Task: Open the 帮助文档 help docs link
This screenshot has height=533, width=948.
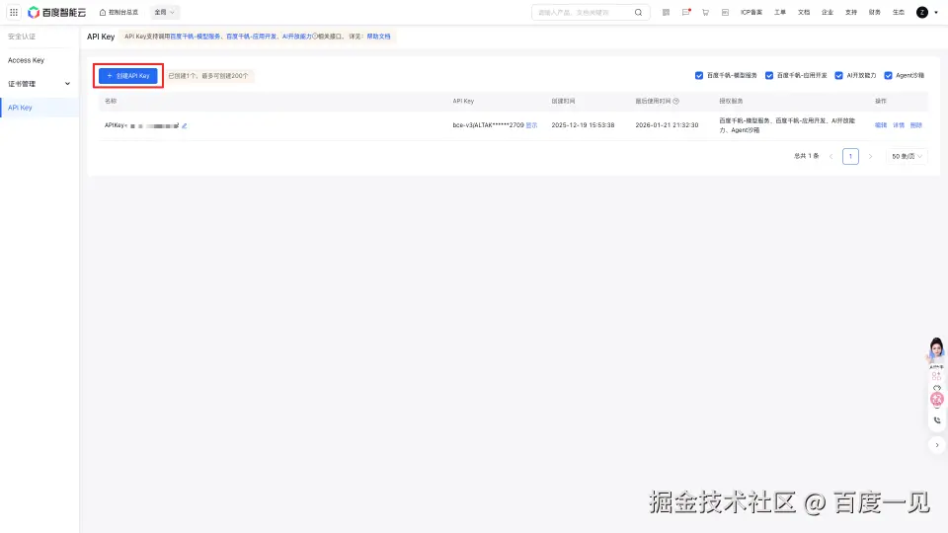Action: tap(378, 37)
